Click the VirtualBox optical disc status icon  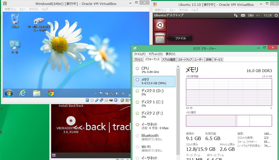pyautogui.click(x=92, y=100)
